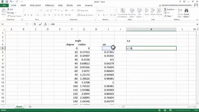Collapse the ribbon with the chevron
The height and width of the screenshot is (112, 199).
[x=197, y=20]
